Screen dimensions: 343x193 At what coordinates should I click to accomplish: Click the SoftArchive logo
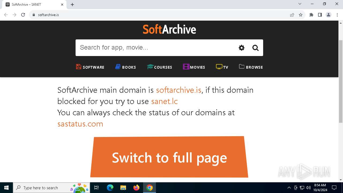coord(169,29)
